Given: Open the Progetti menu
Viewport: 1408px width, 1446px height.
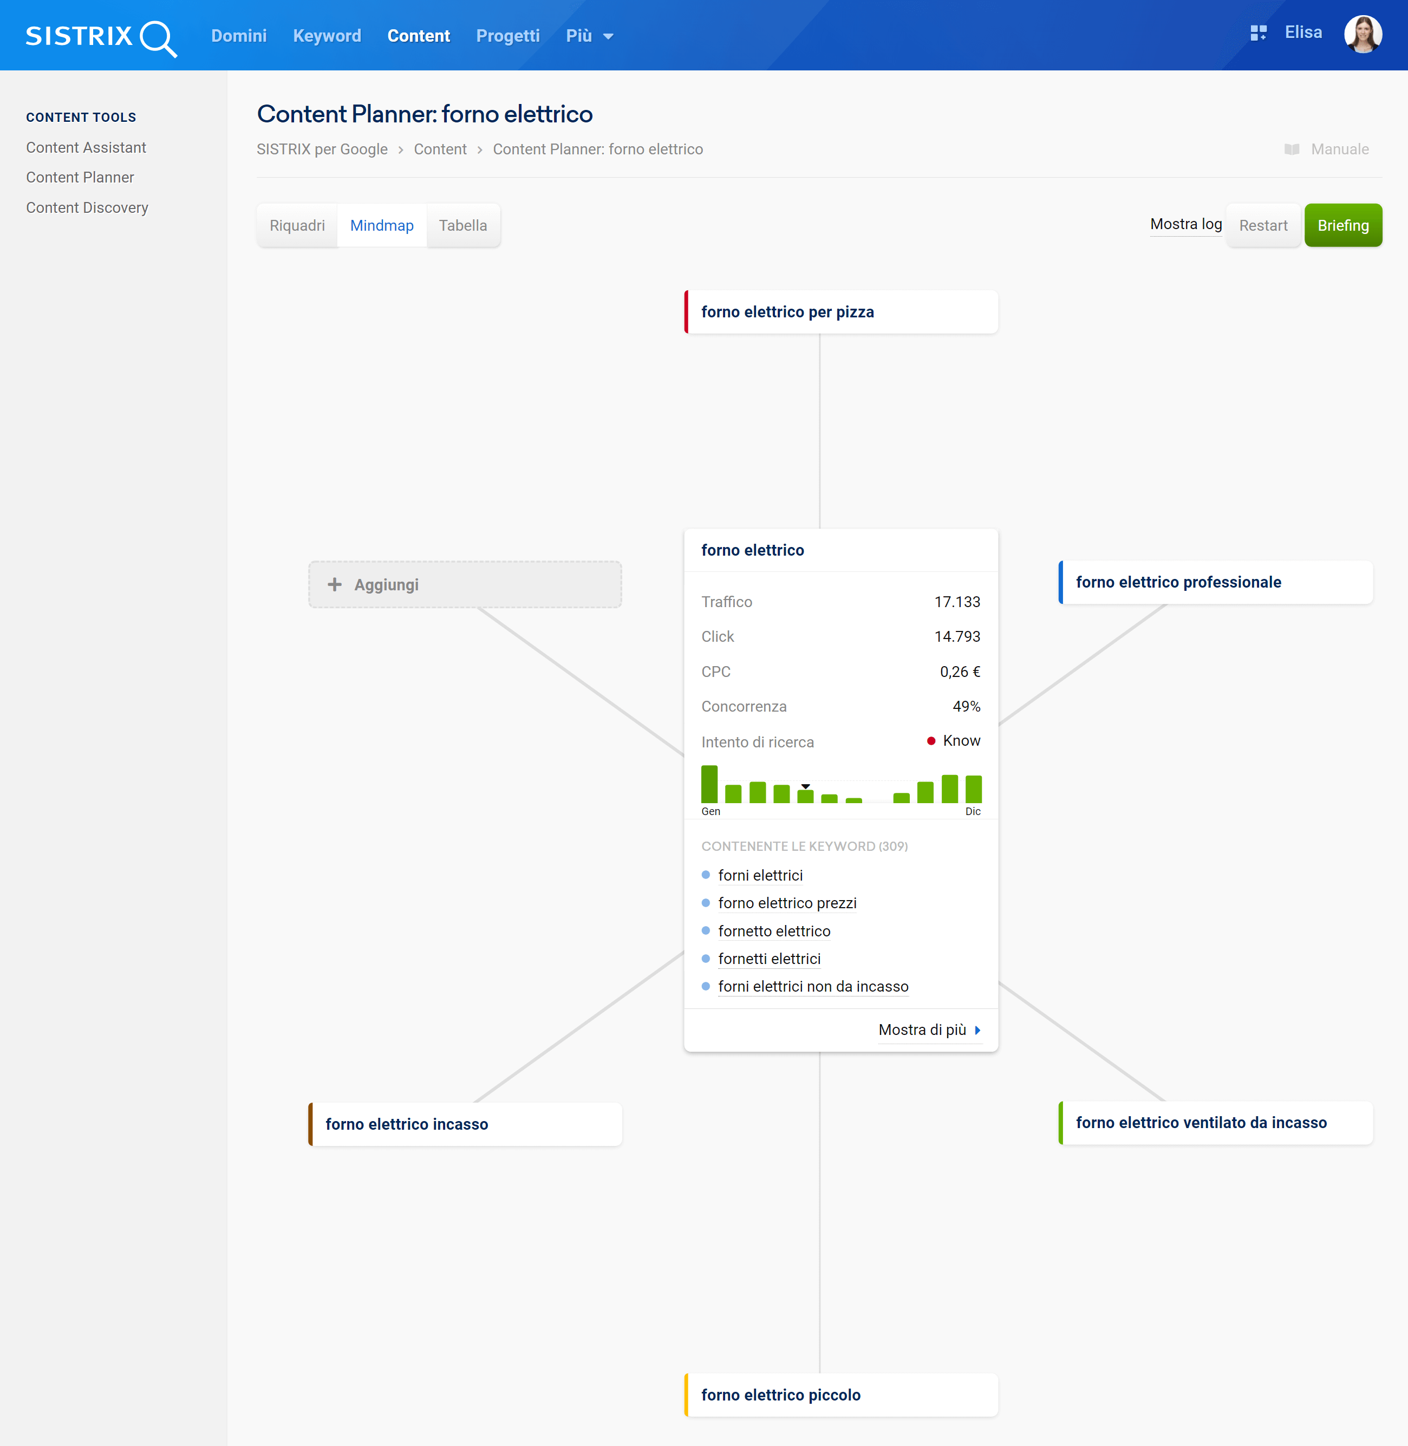Looking at the screenshot, I should pyautogui.click(x=508, y=36).
